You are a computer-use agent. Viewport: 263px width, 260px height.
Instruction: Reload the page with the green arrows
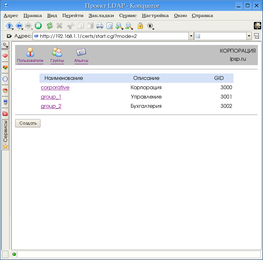pyautogui.click(x=50, y=26)
